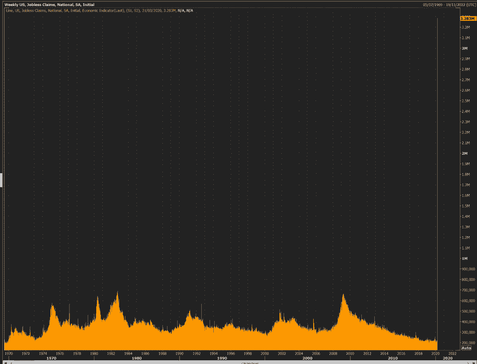Click the 2020 decade label on time axis

pyautogui.click(x=448, y=358)
